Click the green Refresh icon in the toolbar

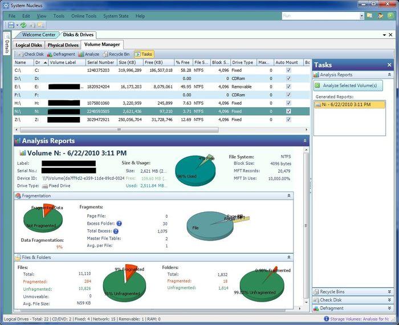23,25
